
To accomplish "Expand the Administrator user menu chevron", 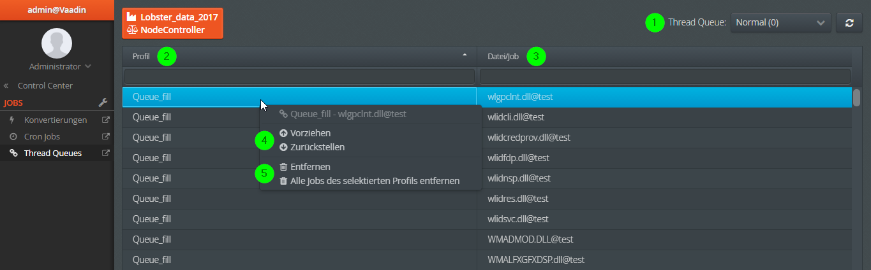I will click(88, 66).
